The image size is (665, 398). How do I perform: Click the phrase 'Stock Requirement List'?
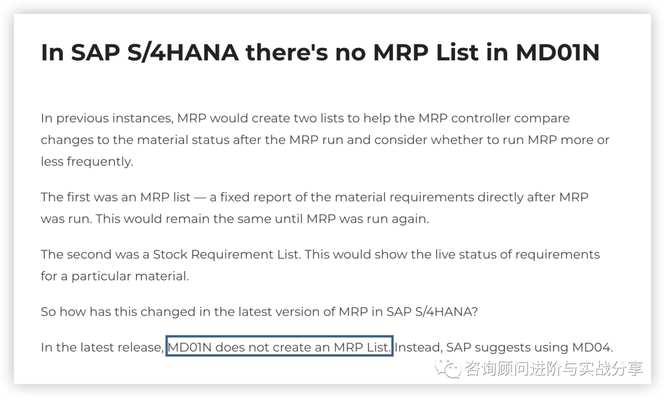(227, 254)
